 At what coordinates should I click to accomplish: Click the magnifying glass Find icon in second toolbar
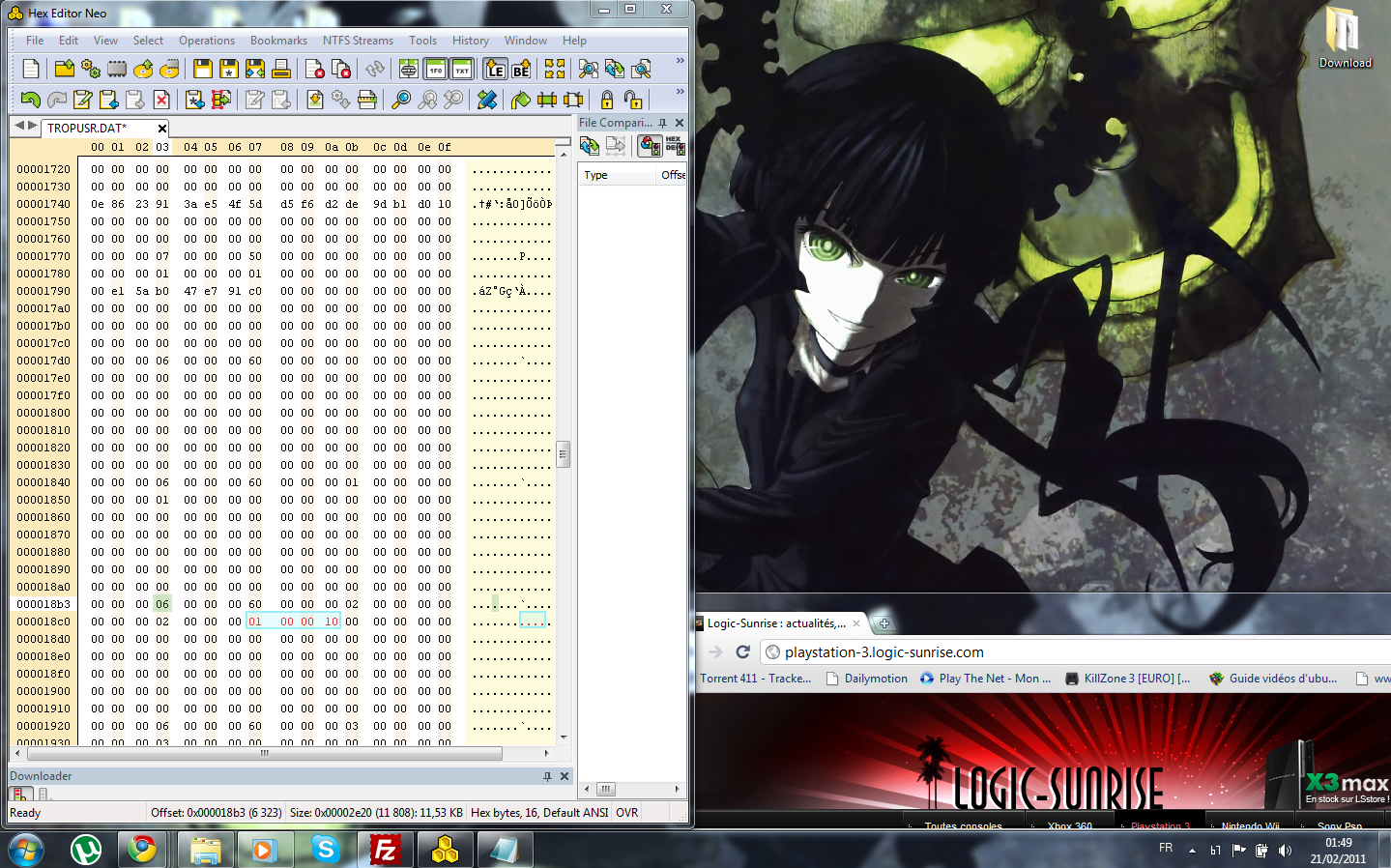click(401, 100)
